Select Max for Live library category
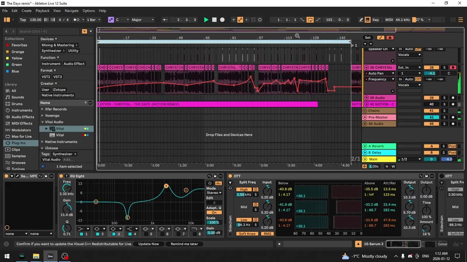 coord(22,136)
